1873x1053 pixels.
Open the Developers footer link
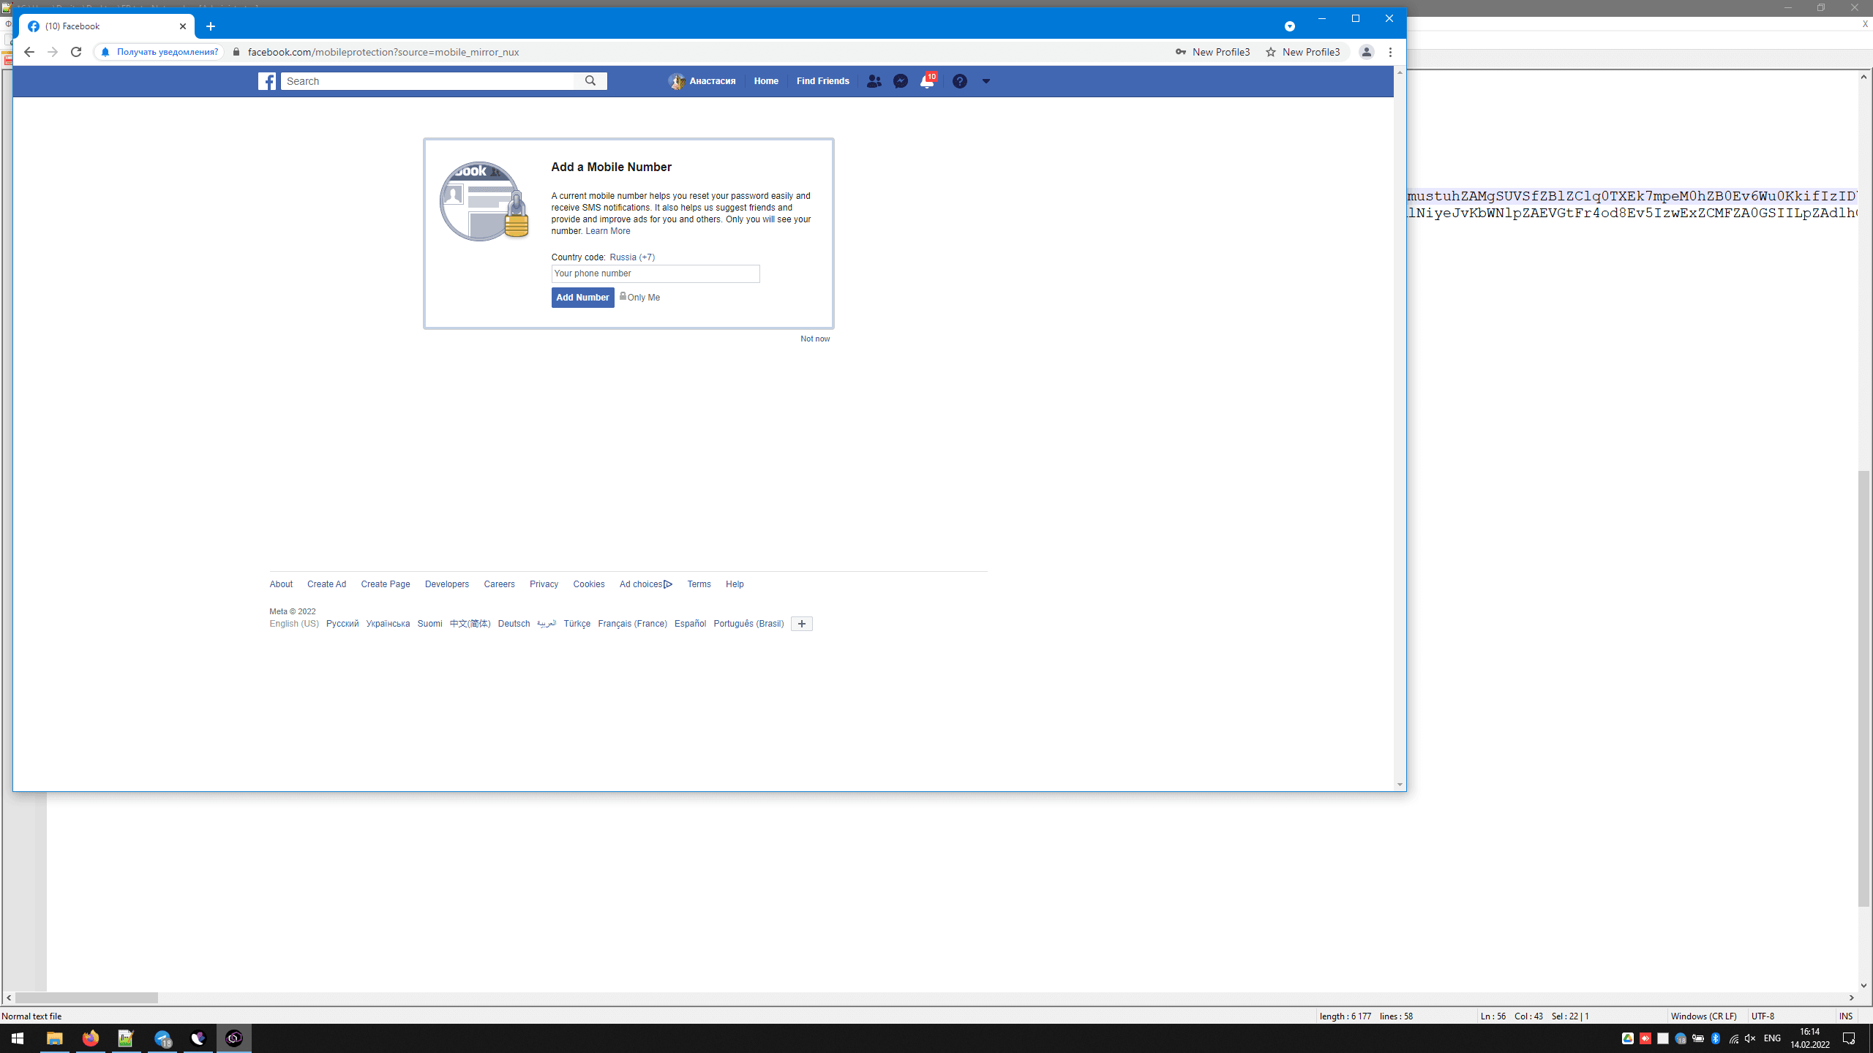point(446,584)
